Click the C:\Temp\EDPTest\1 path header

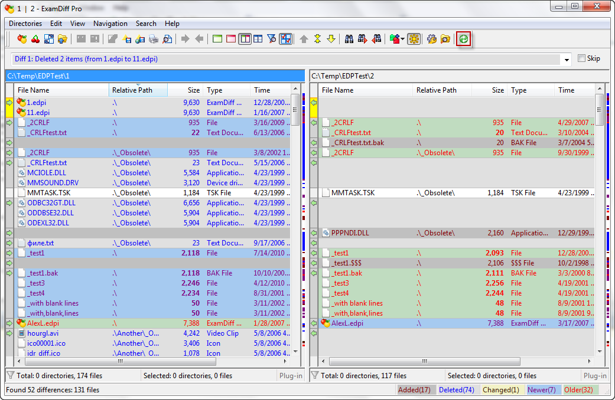pos(155,76)
